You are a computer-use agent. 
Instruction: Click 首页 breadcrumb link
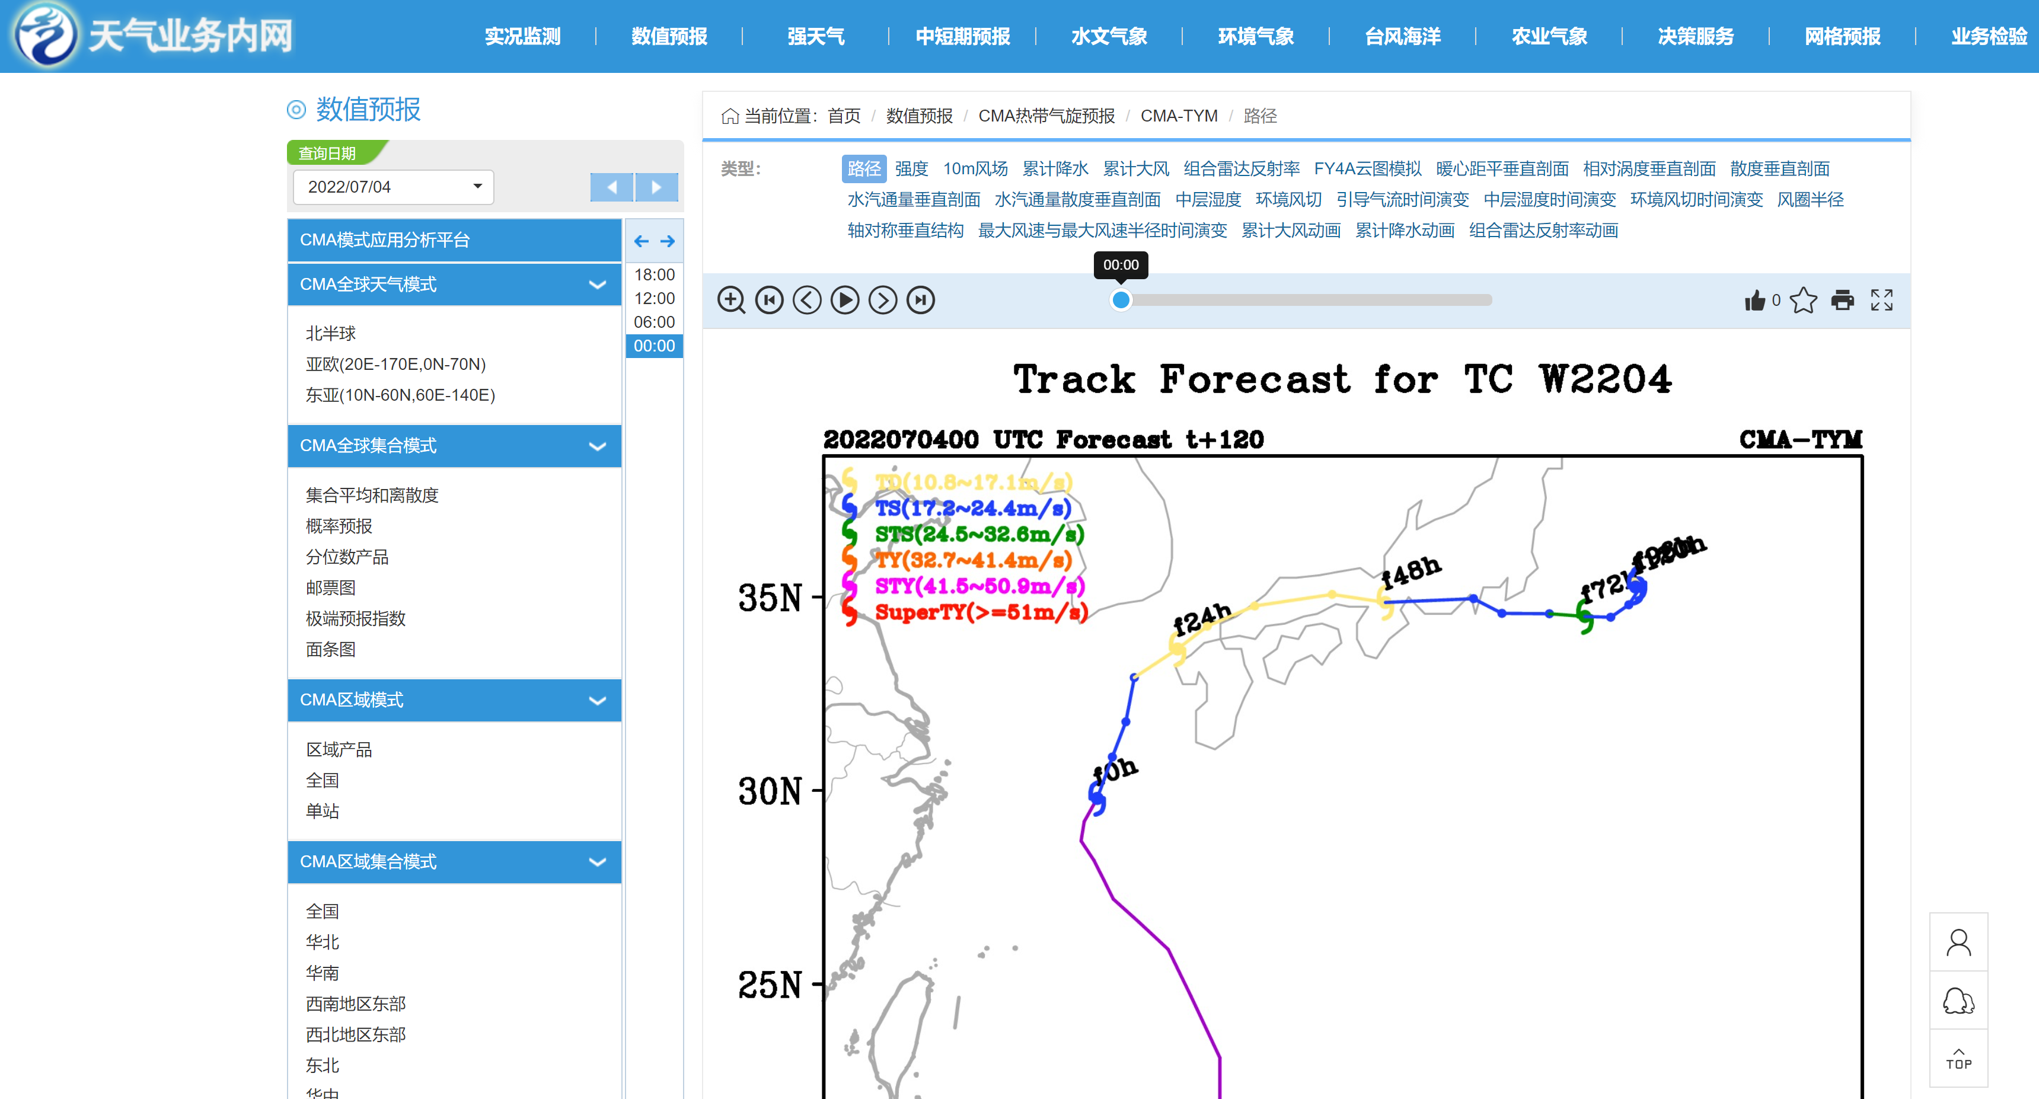pyautogui.click(x=844, y=116)
